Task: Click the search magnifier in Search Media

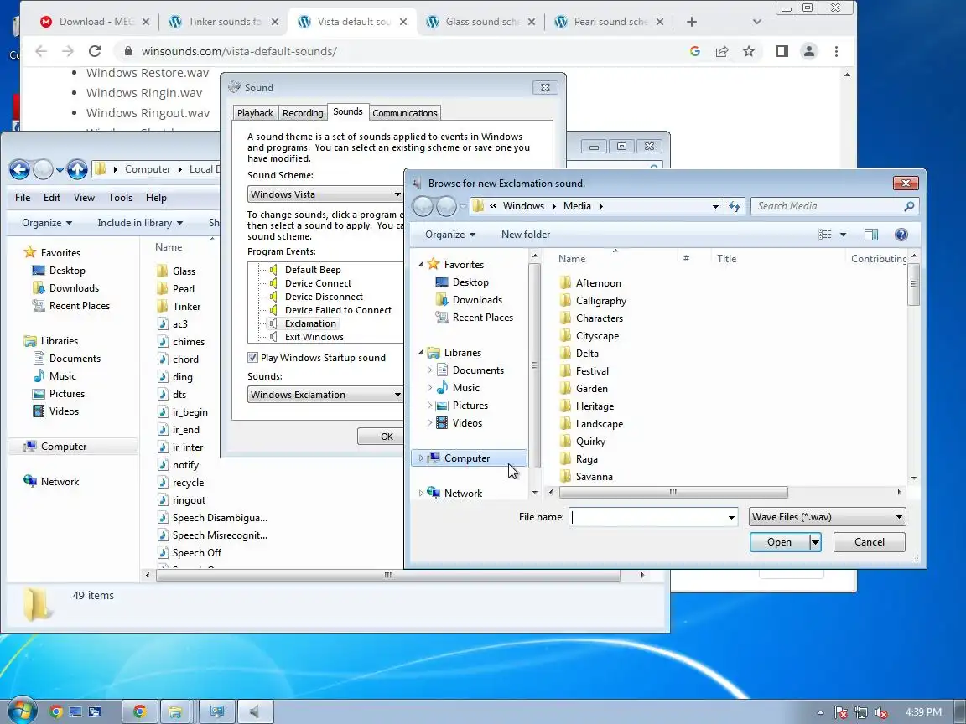Action: pos(909,206)
